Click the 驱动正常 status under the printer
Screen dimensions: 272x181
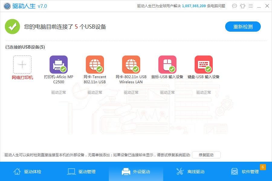(x=59, y=93)
